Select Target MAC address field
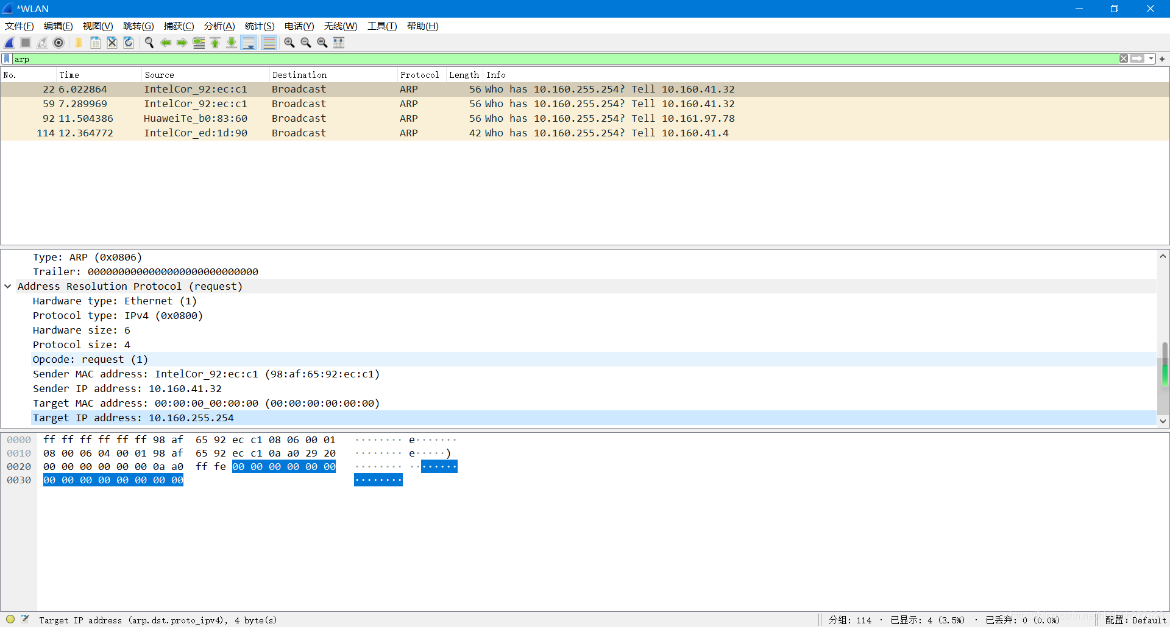The height and width of the screenshot is (627, 1170). click(x=594, y=404)
